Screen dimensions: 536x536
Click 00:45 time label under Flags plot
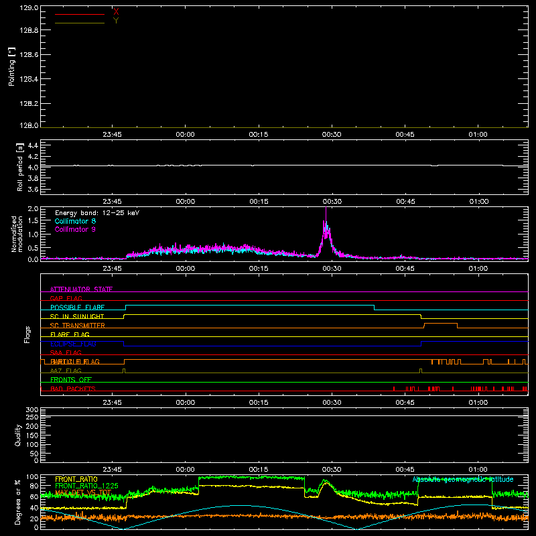(405, 403)
